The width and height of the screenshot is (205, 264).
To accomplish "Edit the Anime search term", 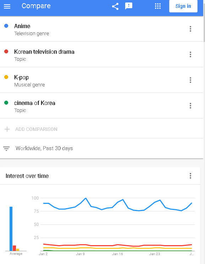I will pos(22,26).
